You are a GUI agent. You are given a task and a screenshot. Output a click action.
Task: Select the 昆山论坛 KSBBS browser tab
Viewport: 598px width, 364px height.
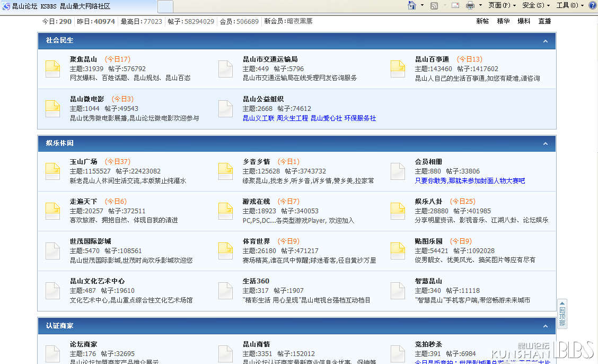point(78,6)
